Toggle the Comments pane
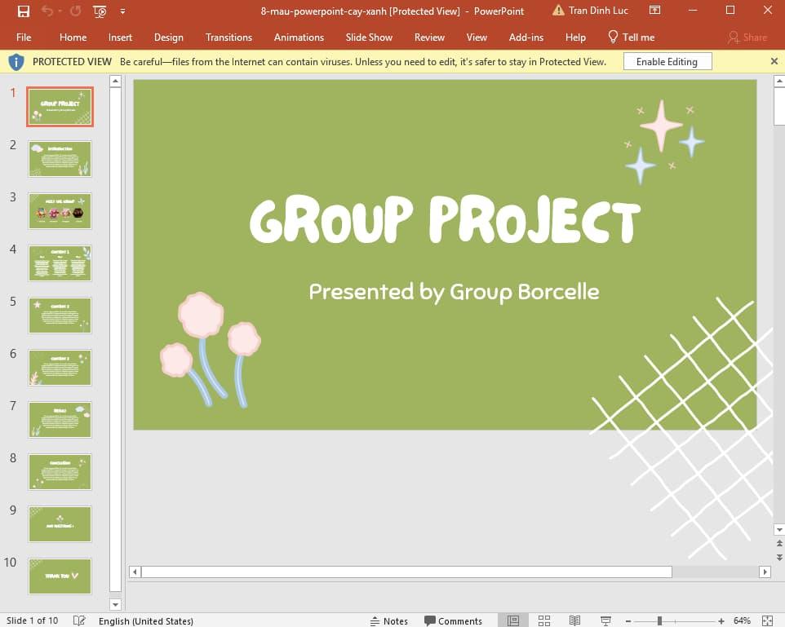The image size is (785, 627). coord(454,620)
